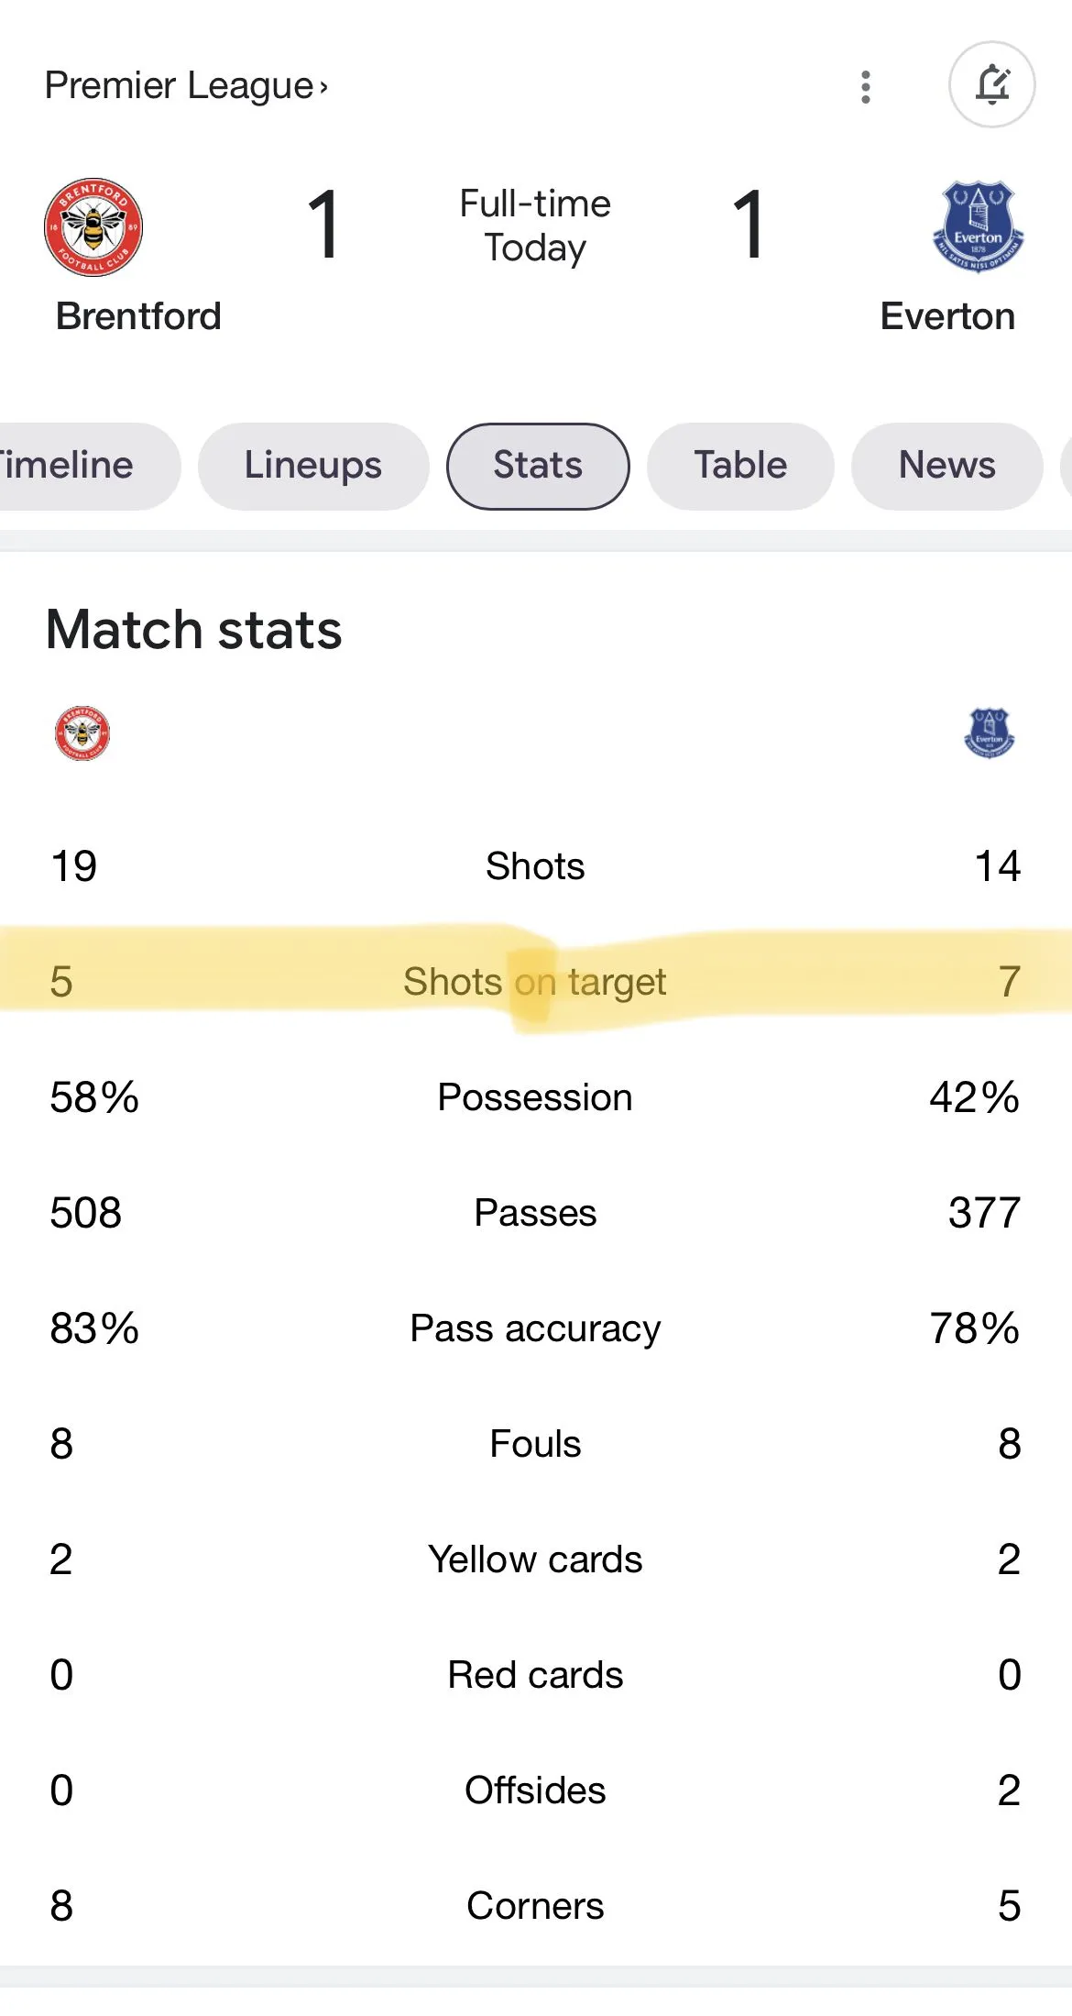
Task: Tap the Corners stat label
Action: point(535,1906)
